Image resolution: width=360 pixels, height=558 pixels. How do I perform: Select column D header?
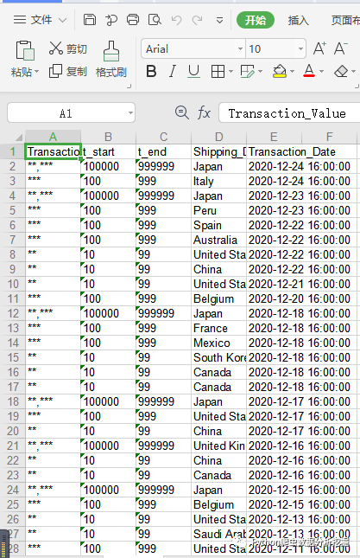[219, 137]
